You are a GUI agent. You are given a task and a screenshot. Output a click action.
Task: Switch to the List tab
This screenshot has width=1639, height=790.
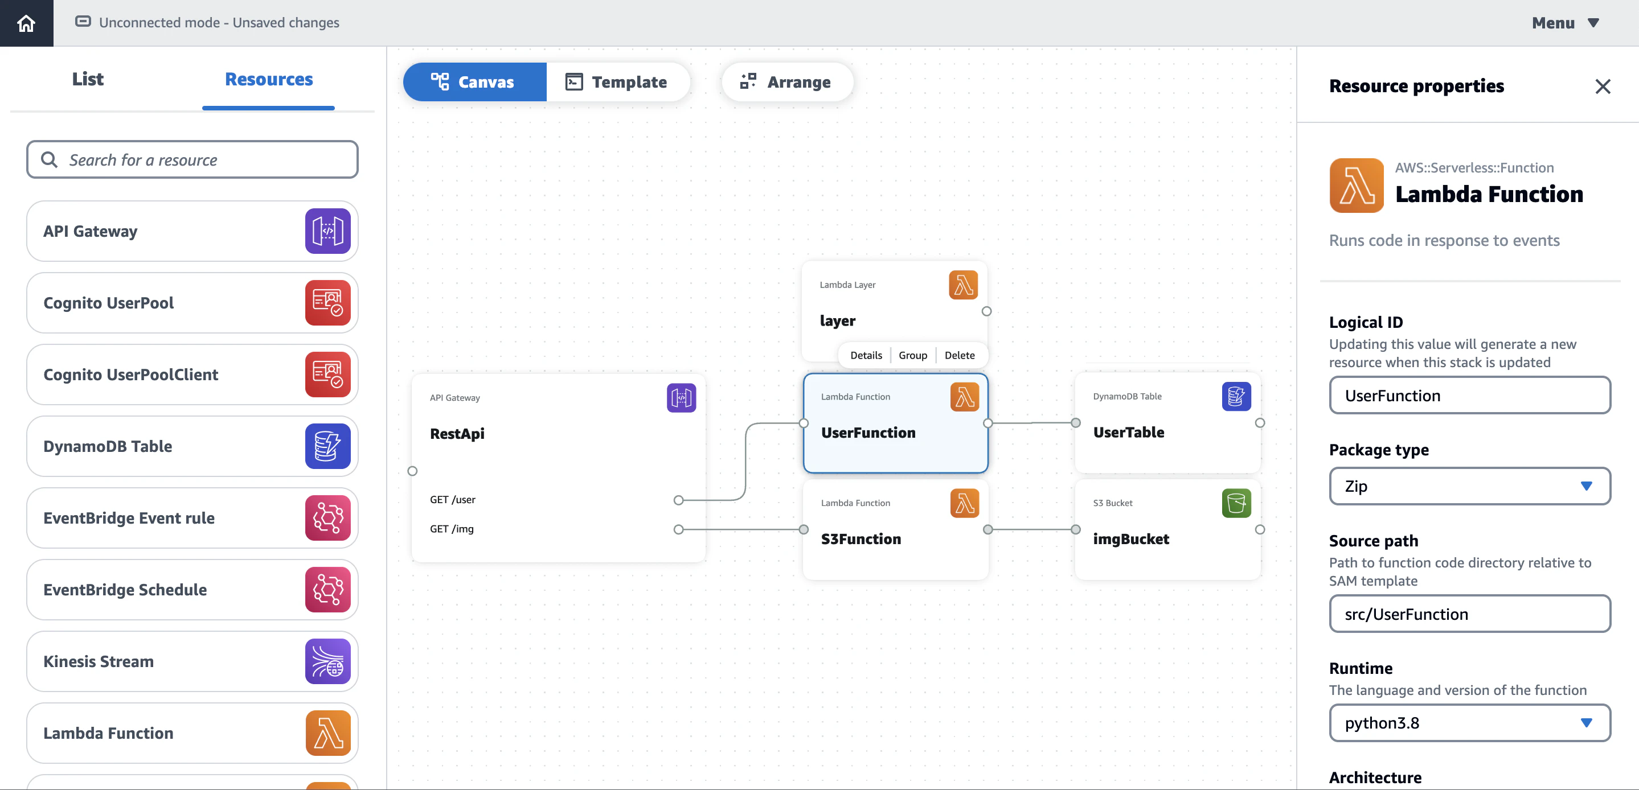(87, 79)
